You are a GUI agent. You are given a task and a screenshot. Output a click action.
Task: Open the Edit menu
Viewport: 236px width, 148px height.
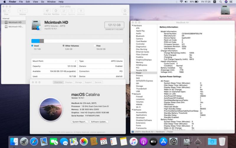[28, 2]
